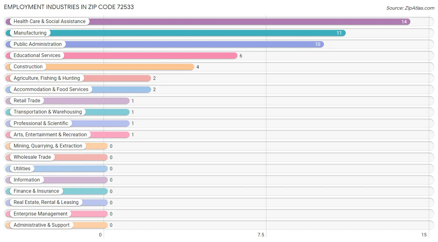
Task: Click the purple Health Care bar segment
Action: pos(208,22)
